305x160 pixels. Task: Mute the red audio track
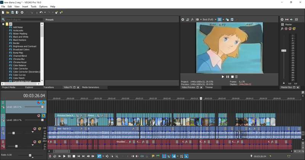[x=35, y=142]
